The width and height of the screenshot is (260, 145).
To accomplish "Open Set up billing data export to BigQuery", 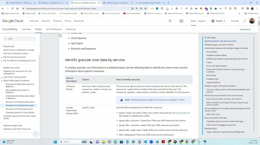I will 17,91.
